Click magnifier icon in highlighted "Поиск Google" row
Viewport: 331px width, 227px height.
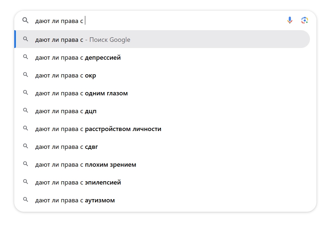tap(26, 40)
